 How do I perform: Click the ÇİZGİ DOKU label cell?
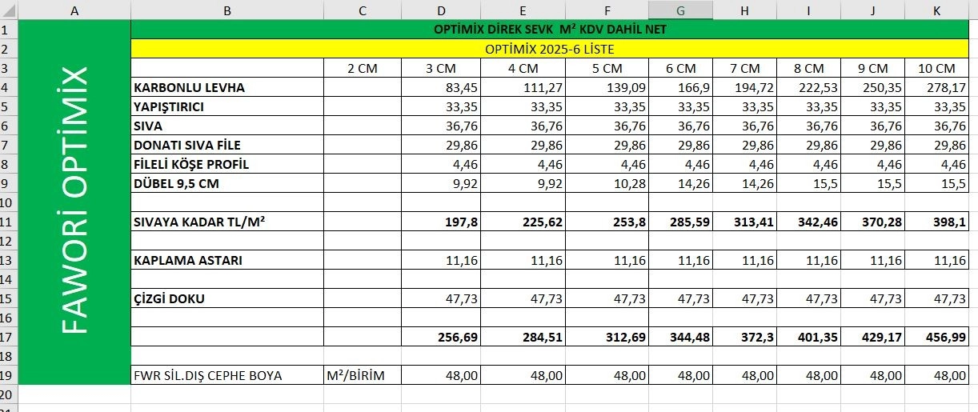coord(227,298)
